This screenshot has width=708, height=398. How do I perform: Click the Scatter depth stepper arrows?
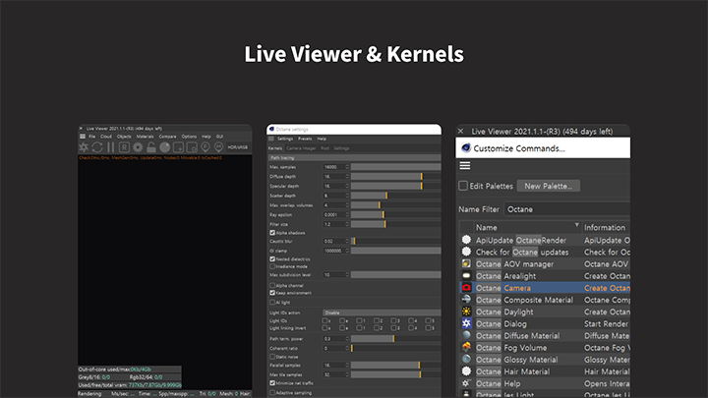pyautogui.click(x=347, y=196)
